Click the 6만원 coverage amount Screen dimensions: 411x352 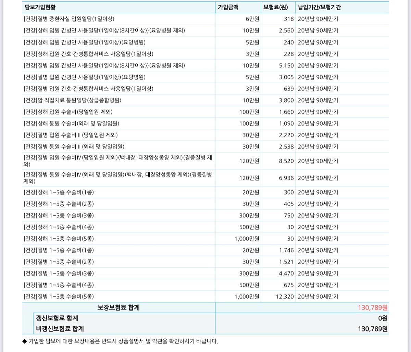(x=252, y=19)
